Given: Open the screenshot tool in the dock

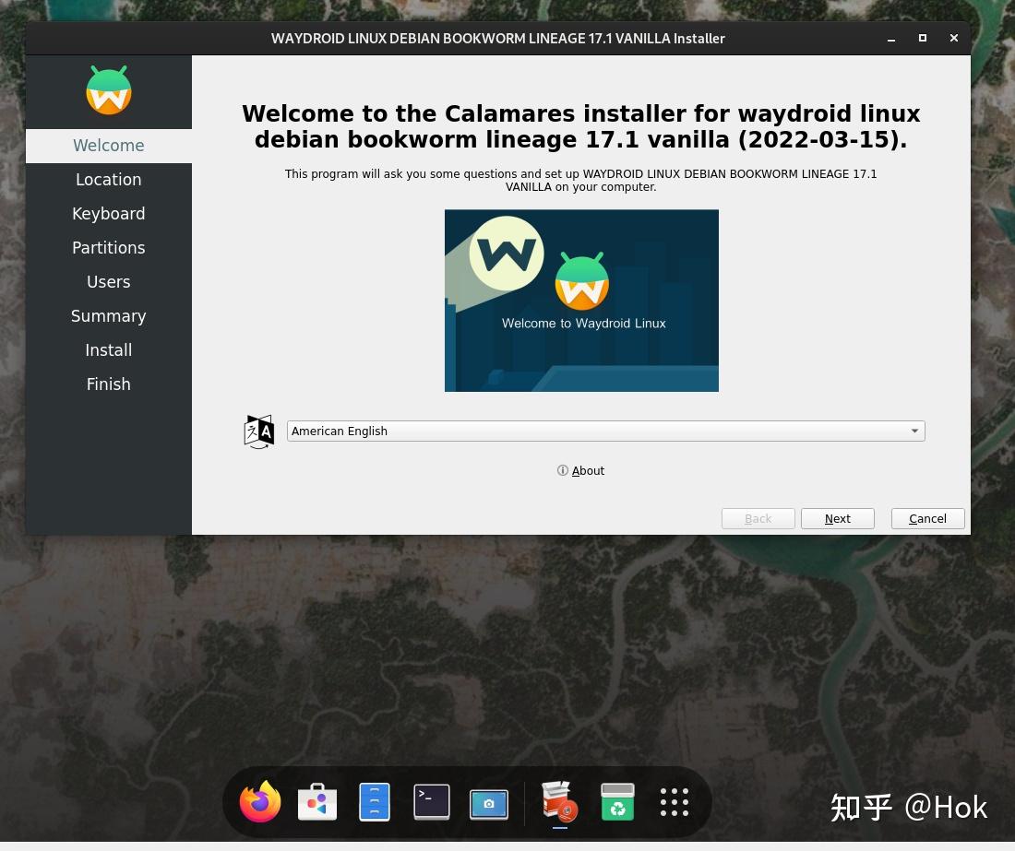Looking at the screenshot, I should [488, 801].
